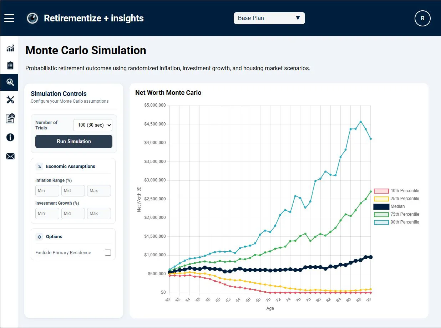Click the $5,000,000 axis label
The width and height of the screenshot is (441, 328).
(x=155, y=106)
